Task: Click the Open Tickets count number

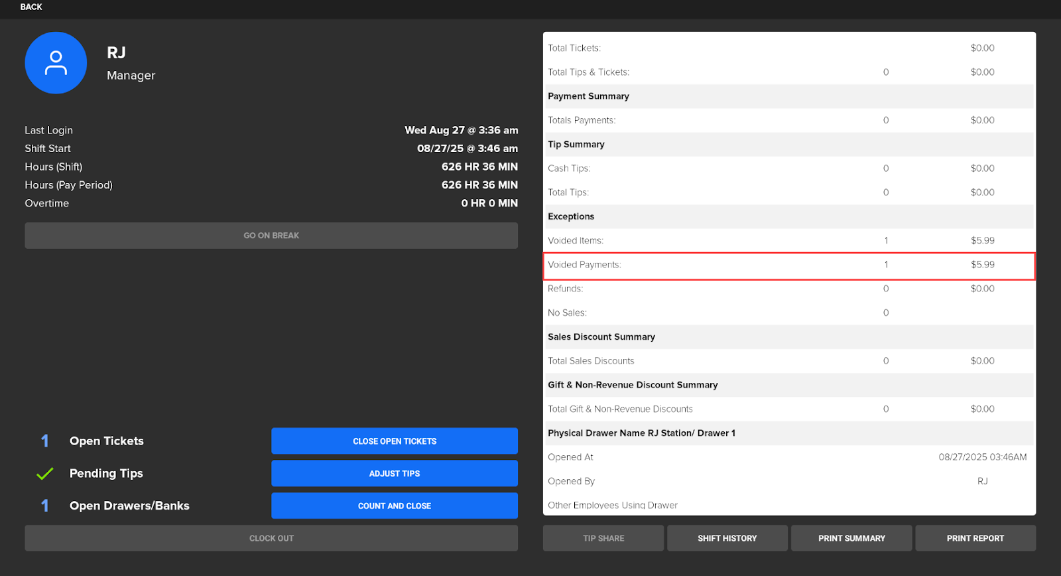Action: (x=44, y=441)
